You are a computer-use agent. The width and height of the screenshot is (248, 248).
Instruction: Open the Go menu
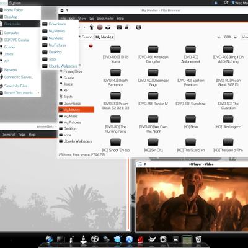tap(92, 19)
